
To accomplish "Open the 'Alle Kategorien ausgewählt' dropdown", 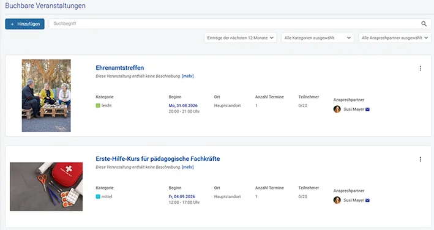I will click(318, 38).
